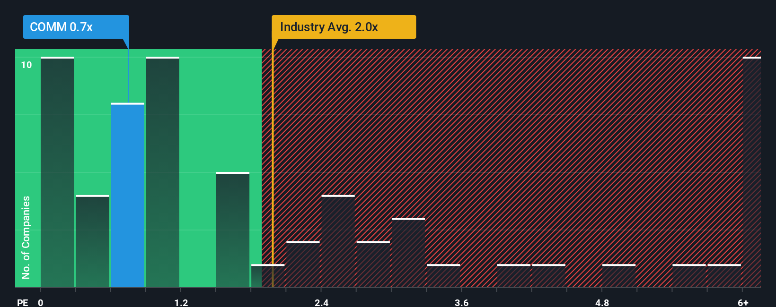Screen dimensions: 776x307
Task: Click the tall bar left of 1.2
Action: [162, 172]
